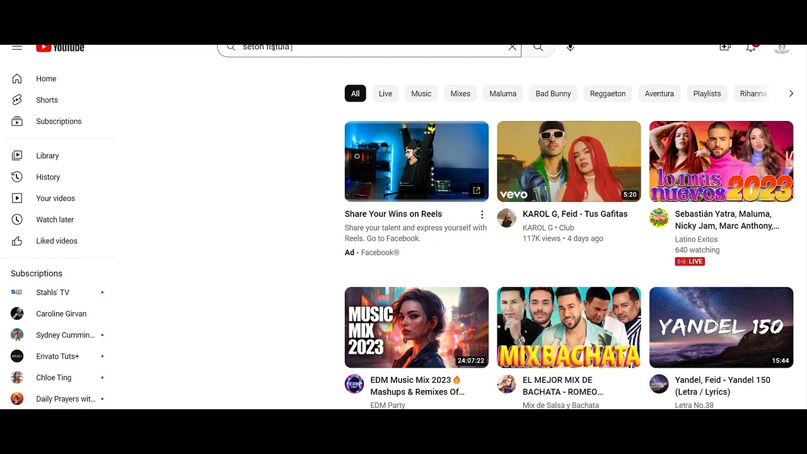Screen dimensions: 807x454
Task: Click the "640 watching" text
Action: (x=697, y=250)
